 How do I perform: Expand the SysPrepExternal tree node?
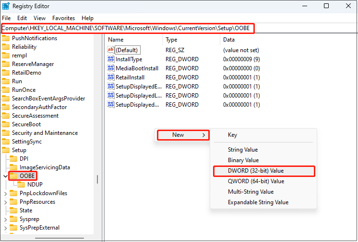(x=5, y=228)
